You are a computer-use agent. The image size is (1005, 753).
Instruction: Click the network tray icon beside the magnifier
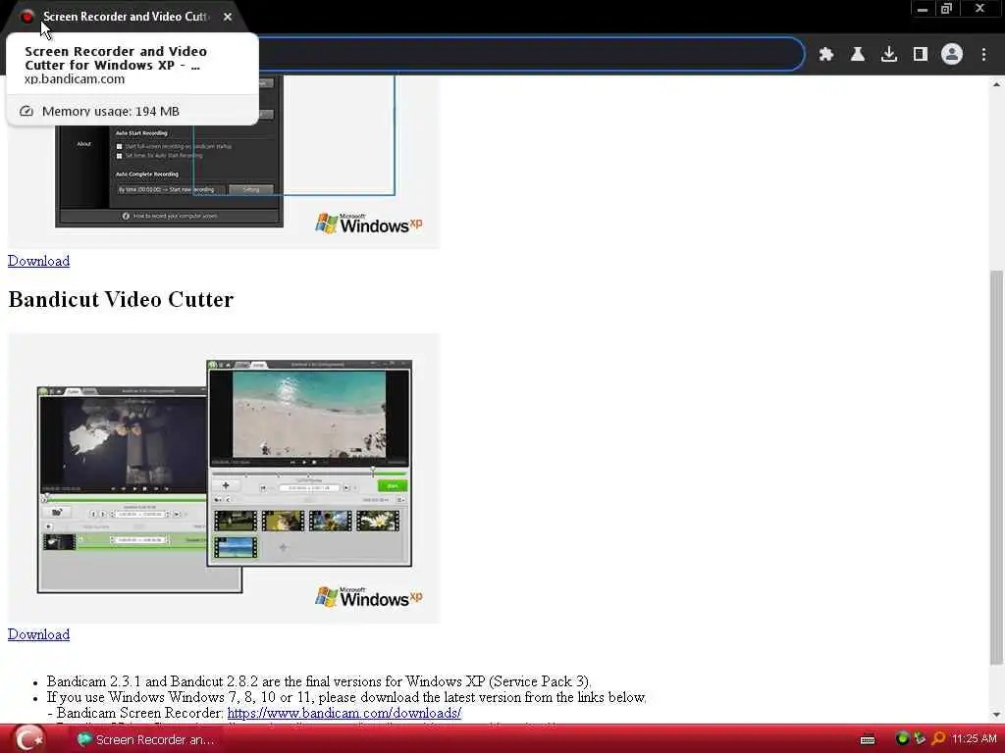[x=920, y=738]
